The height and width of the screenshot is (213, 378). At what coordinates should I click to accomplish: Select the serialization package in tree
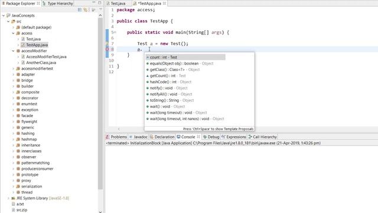[x=31, y=186]
